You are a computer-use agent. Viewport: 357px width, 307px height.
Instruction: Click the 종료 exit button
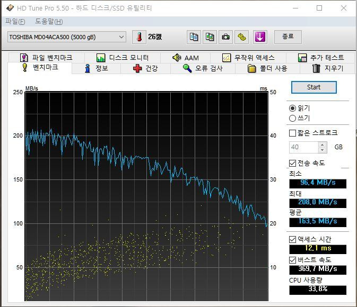click(x=288, y=37)
